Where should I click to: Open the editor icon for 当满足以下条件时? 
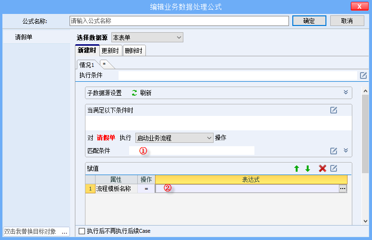click(334, 110)
